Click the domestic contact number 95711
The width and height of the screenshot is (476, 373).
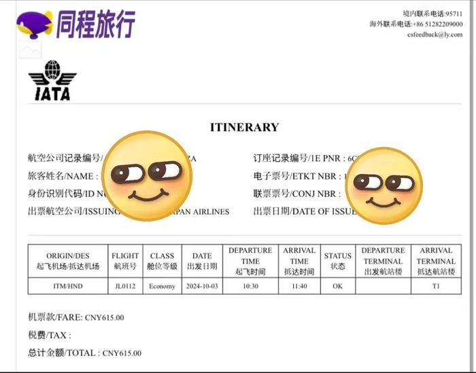point(454,14)
